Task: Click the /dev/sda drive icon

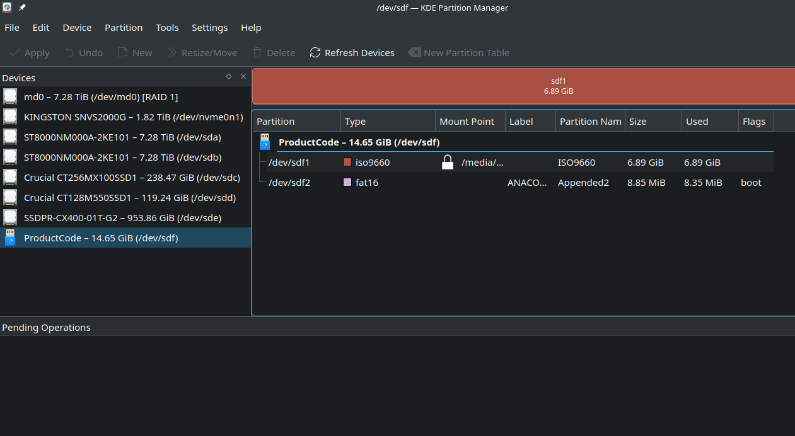Action: pyautogui.click(x=10, y=137)
